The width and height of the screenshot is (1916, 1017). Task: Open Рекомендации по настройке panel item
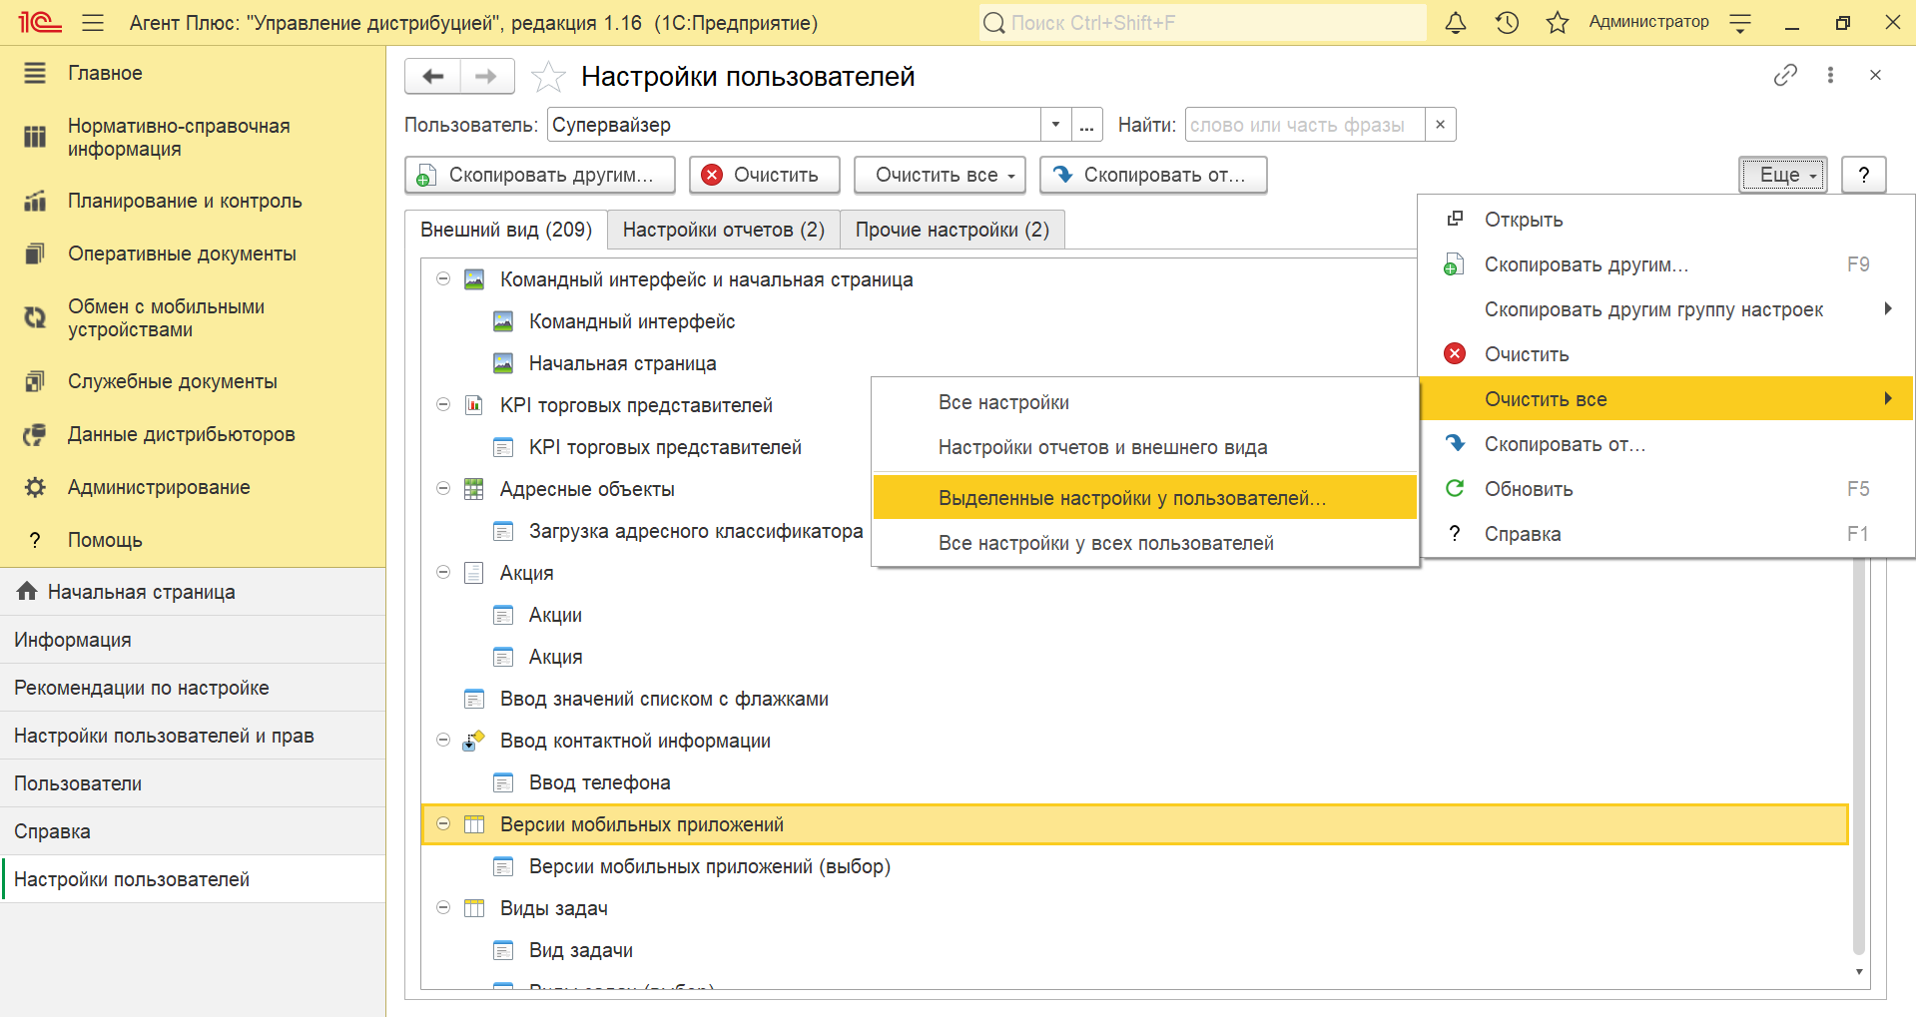[x=193, y=688]
